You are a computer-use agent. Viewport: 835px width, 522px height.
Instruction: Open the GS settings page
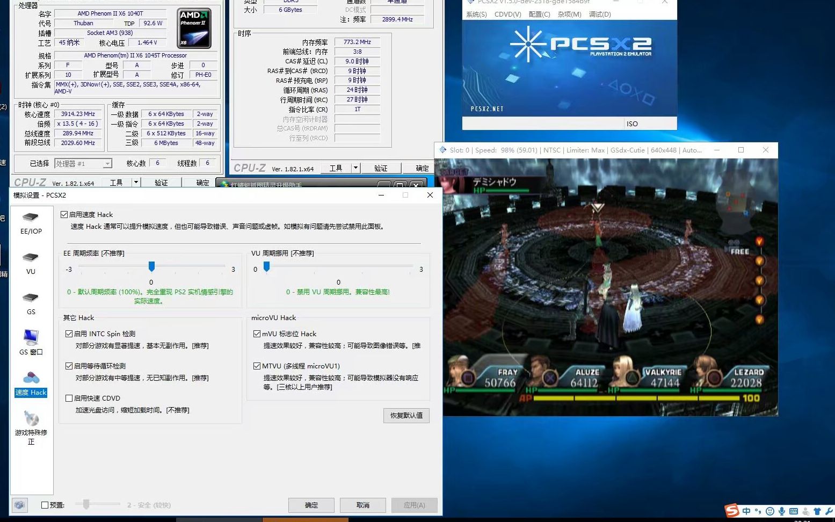31,303
